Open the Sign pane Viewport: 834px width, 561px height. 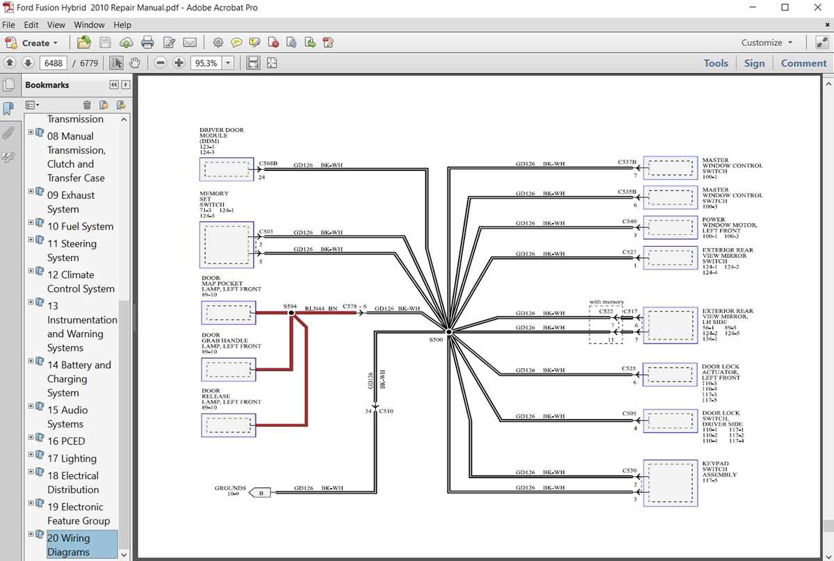(x=754, y=63)
